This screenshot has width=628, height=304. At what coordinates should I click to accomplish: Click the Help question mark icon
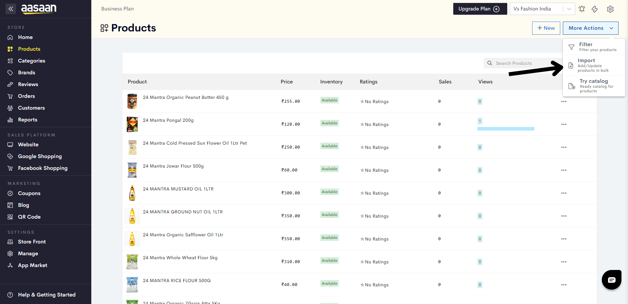tap(10, 295)
